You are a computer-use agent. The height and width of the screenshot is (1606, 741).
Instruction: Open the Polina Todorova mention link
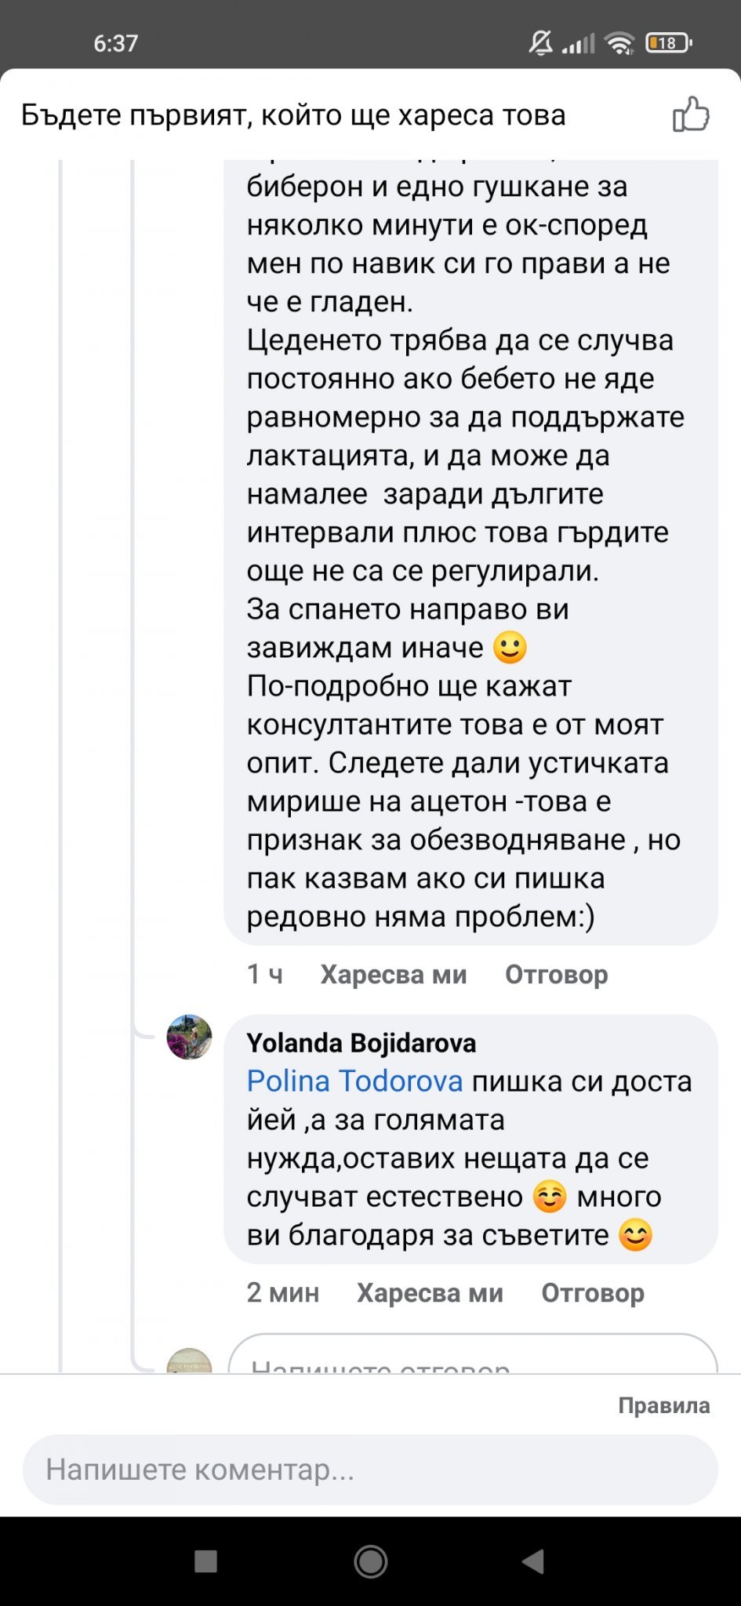[x=354, y=1081]
